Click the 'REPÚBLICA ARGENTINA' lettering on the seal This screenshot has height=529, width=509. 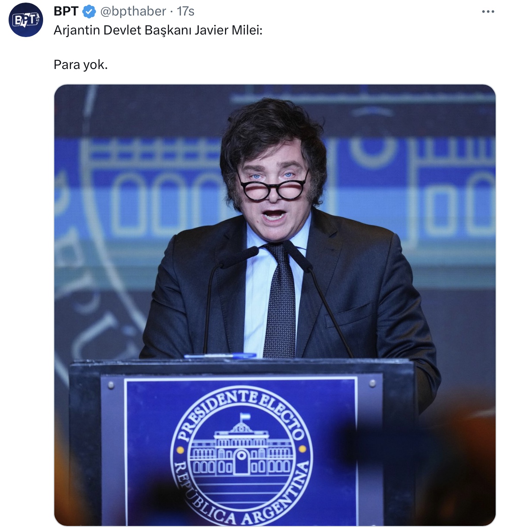click(241, 500)
